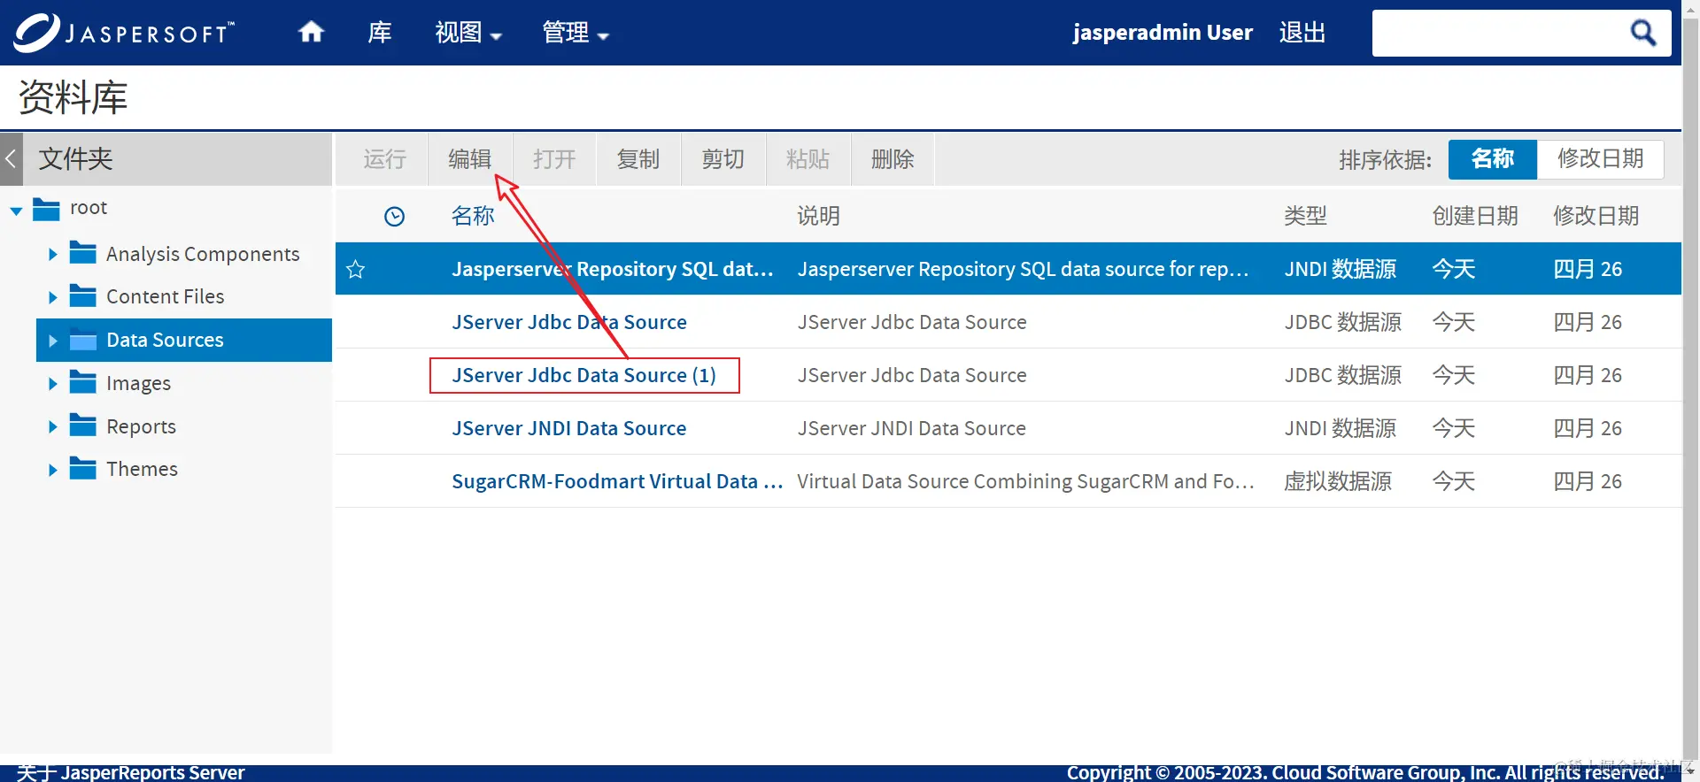Viewport: 1700px width, 782px height.
Task: Collapse the root tree node
Action: pyautogui.click(x=16, y=211)
